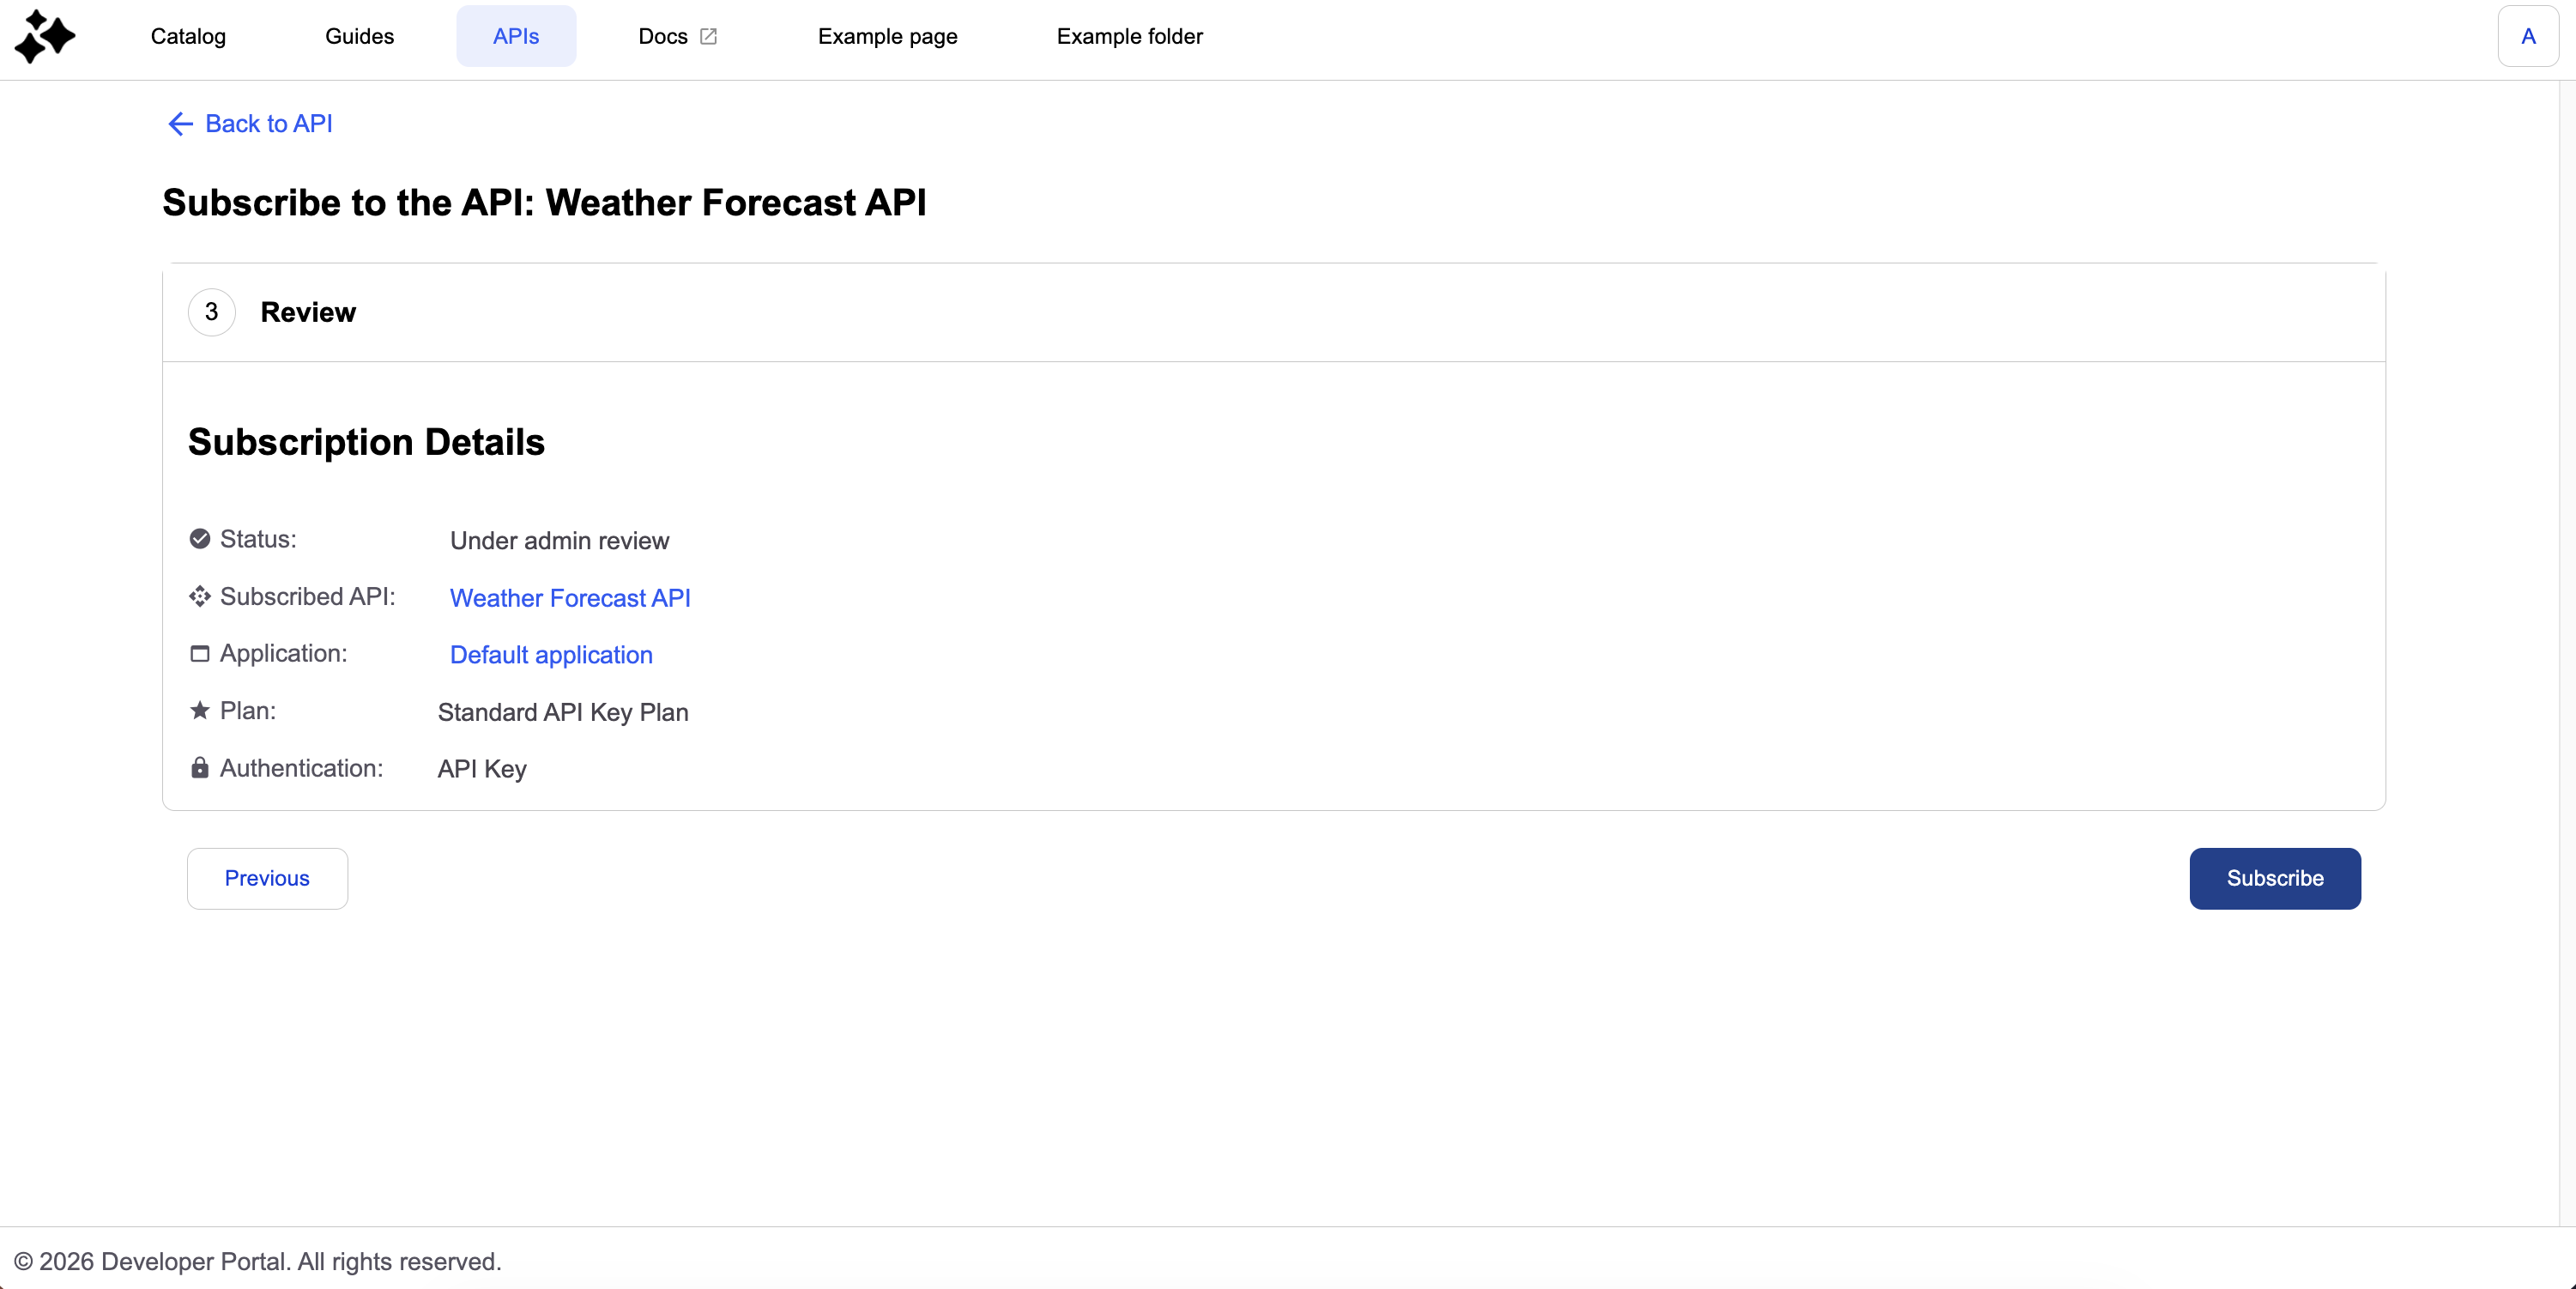Click the step 3 Review indicator

[212, 312]
